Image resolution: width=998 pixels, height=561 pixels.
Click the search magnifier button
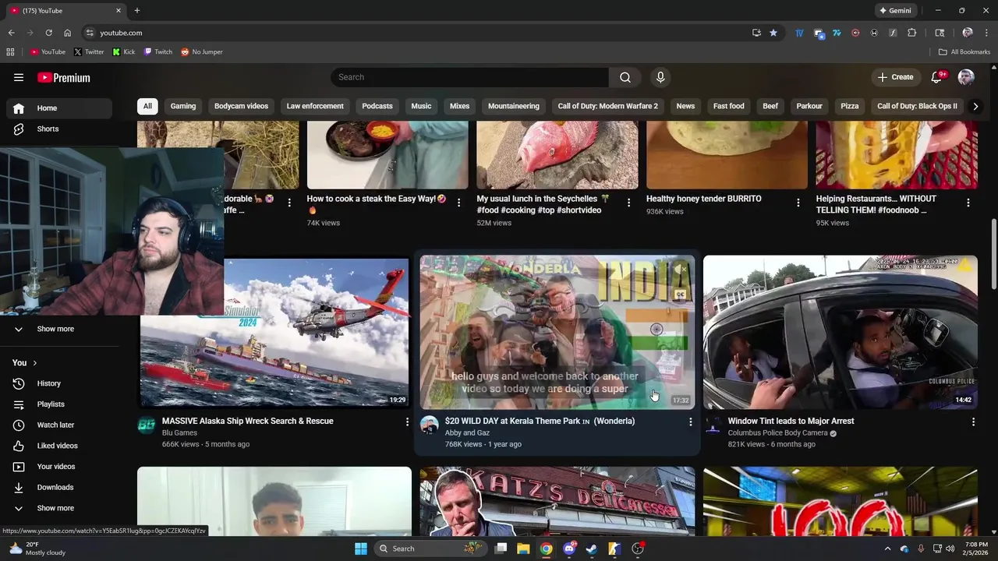pos(625,77)
